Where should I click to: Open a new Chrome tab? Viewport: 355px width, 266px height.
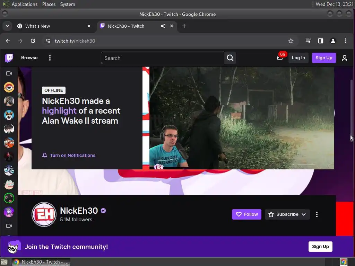click(x=184, y=26)
